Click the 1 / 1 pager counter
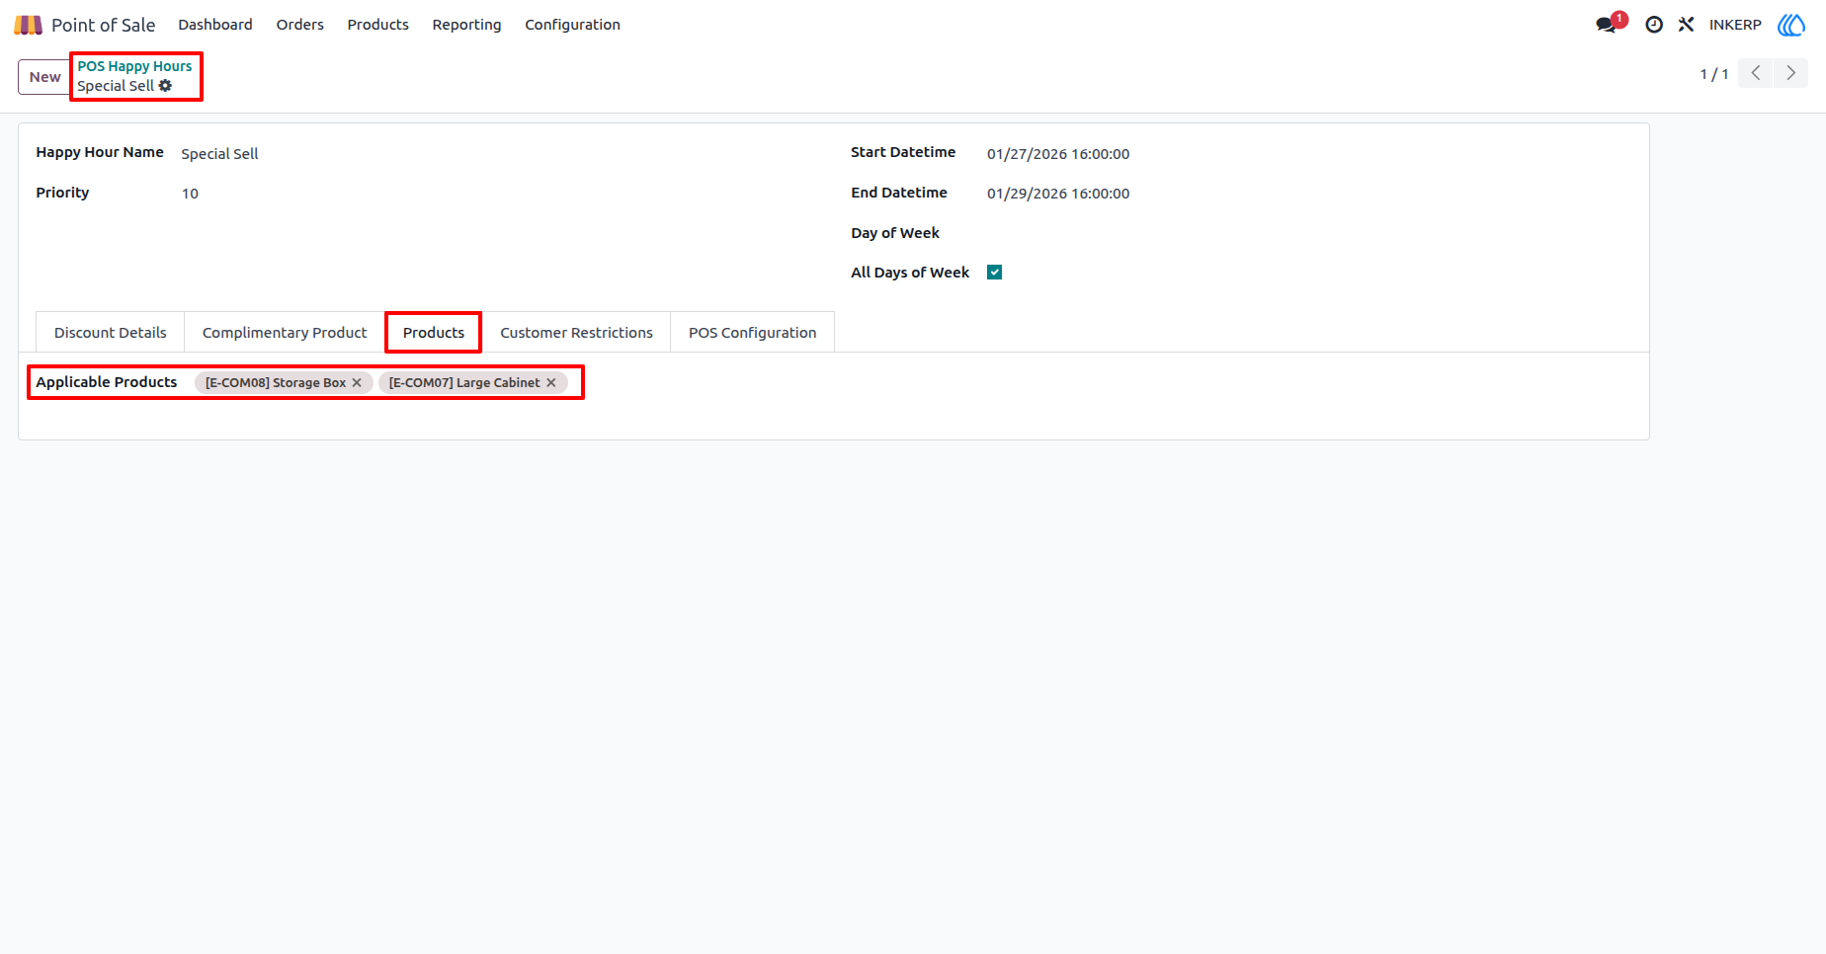This screenshot has height=954, width=1826. [1714, 74]
